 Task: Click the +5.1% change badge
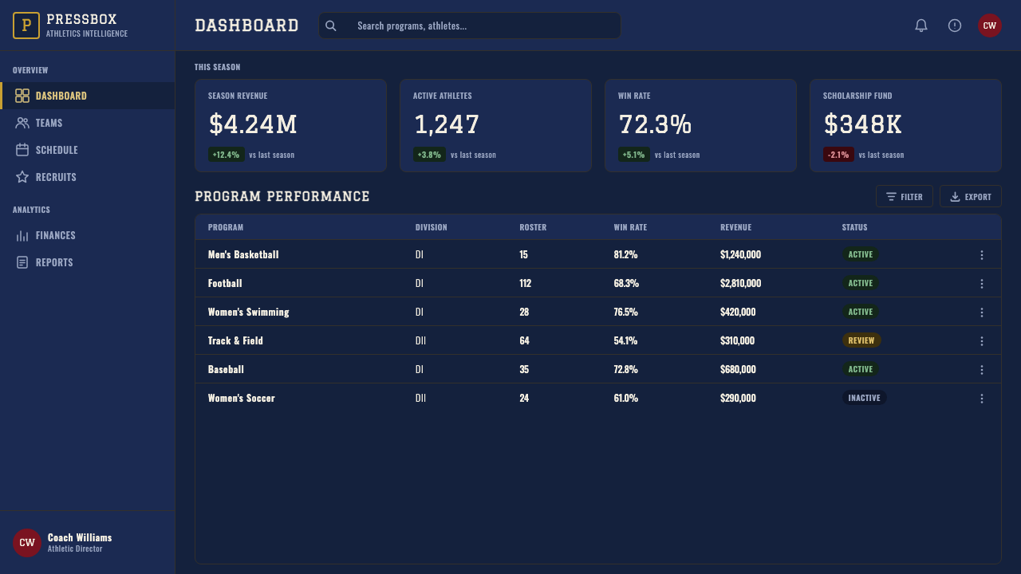pyautogui.click(x=634, y=155)
